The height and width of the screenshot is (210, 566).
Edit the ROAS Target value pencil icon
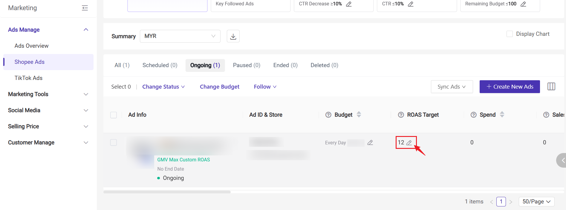[x=409, y=143]
